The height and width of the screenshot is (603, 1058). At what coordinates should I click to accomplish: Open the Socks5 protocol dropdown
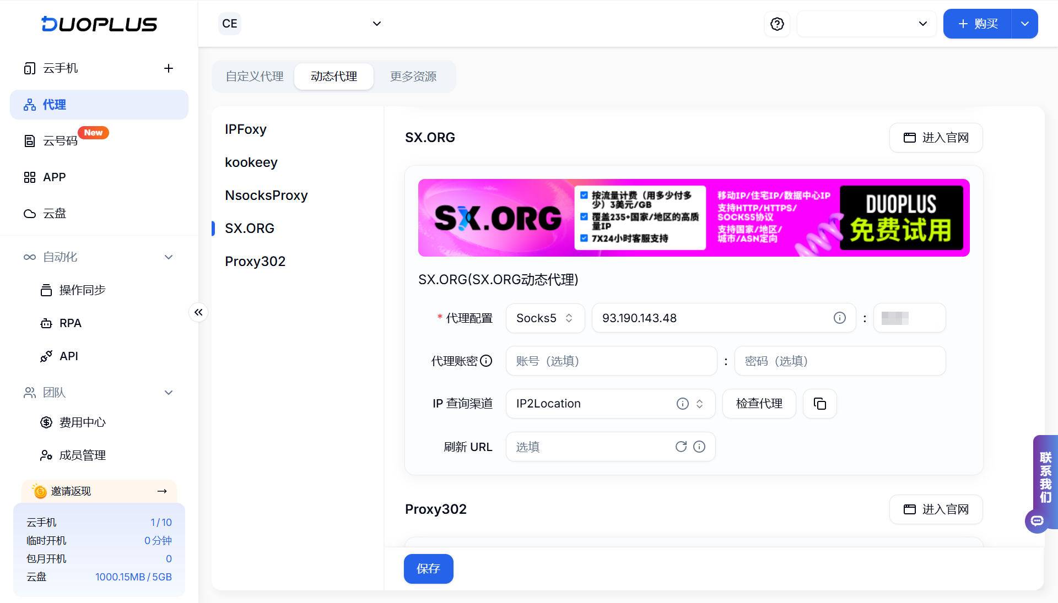[x=545, y=318]
